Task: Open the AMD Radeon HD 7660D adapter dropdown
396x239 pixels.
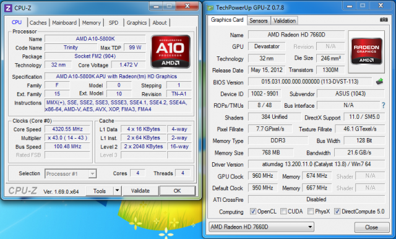Action: [x=262, y=227]
